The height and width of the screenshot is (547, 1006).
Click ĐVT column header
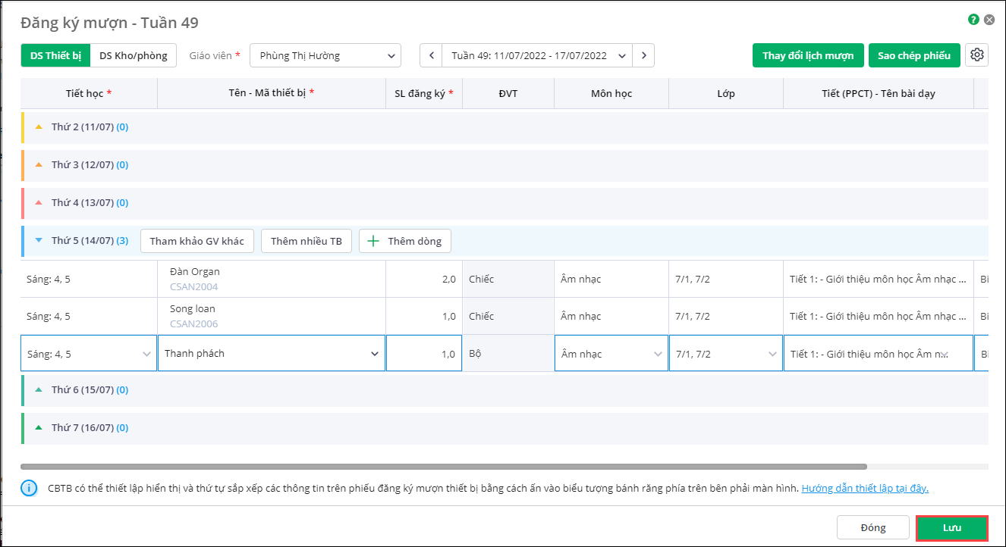point(508,93)
